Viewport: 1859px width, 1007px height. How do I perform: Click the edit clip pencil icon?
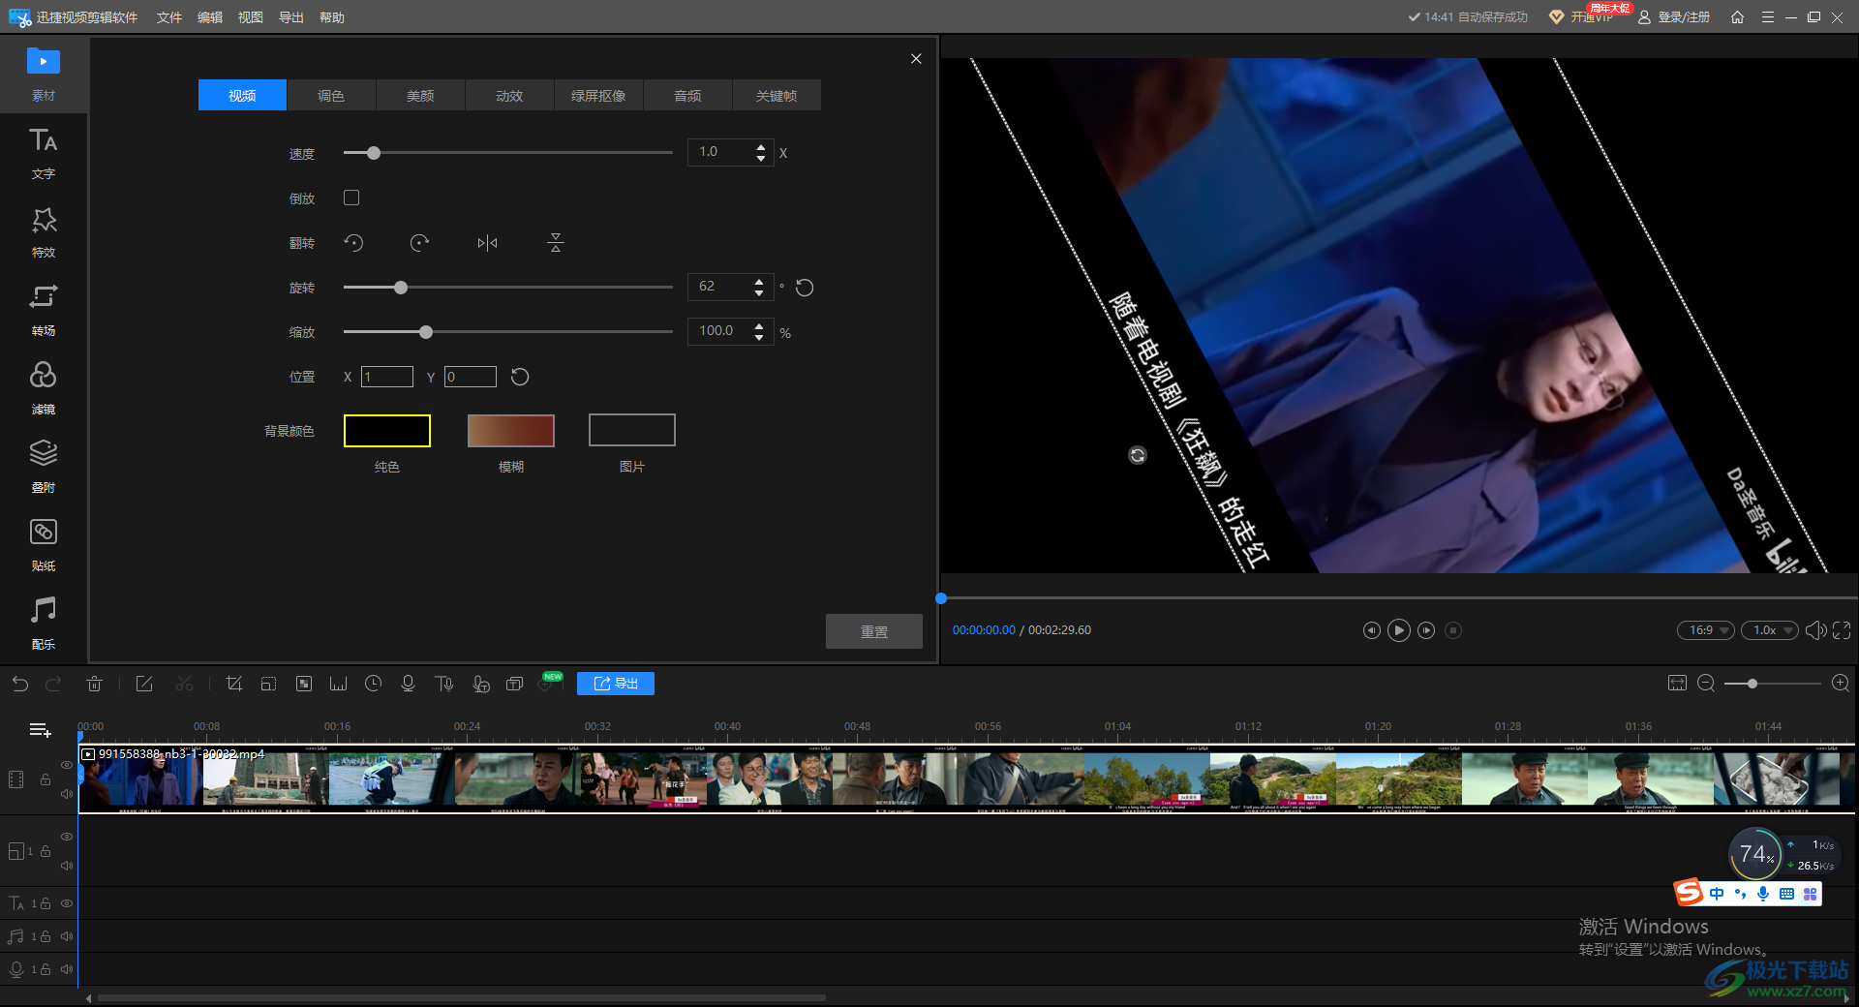[144, 684]
